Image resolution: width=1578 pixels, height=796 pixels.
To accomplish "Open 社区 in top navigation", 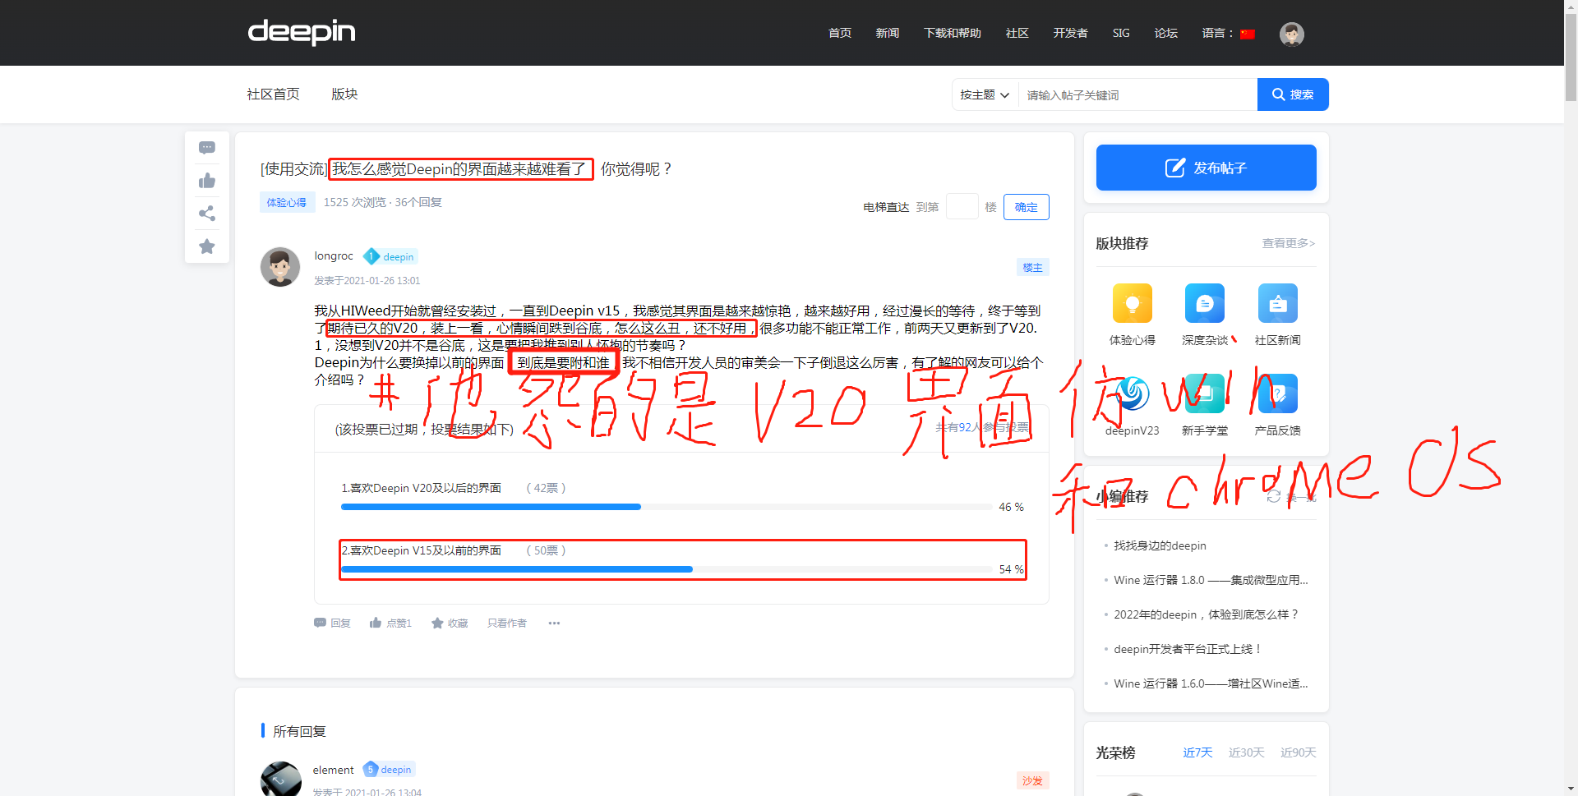I will pos(1017,33).
